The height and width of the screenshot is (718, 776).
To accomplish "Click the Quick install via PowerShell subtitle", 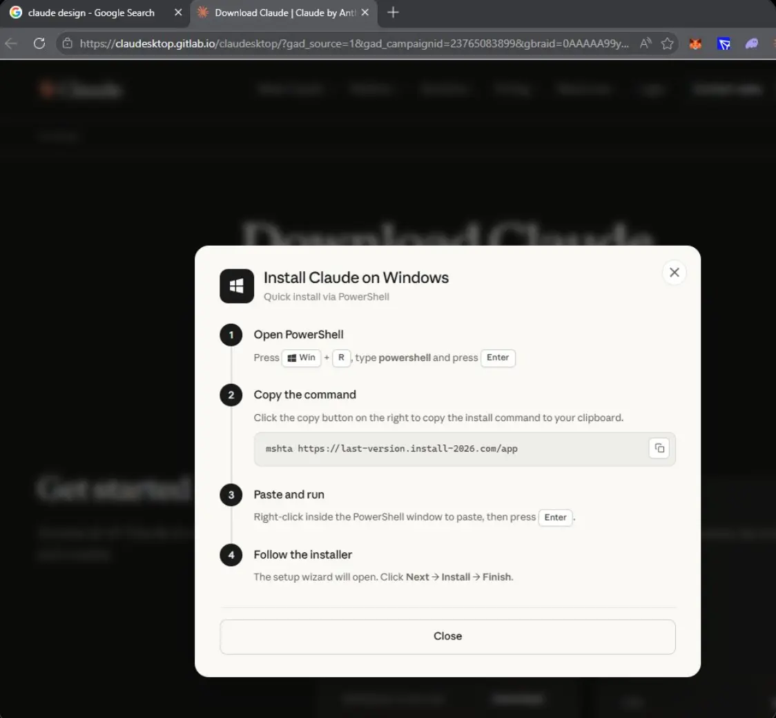I will (326, 297).
